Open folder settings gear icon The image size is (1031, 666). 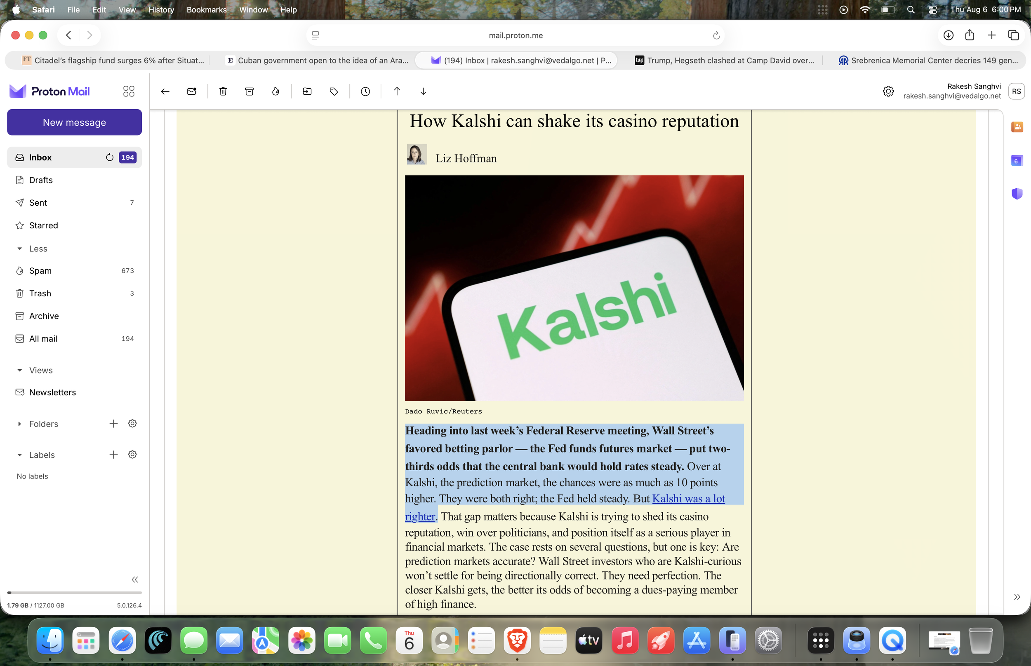pyautogui.click(x=132, y=424)
